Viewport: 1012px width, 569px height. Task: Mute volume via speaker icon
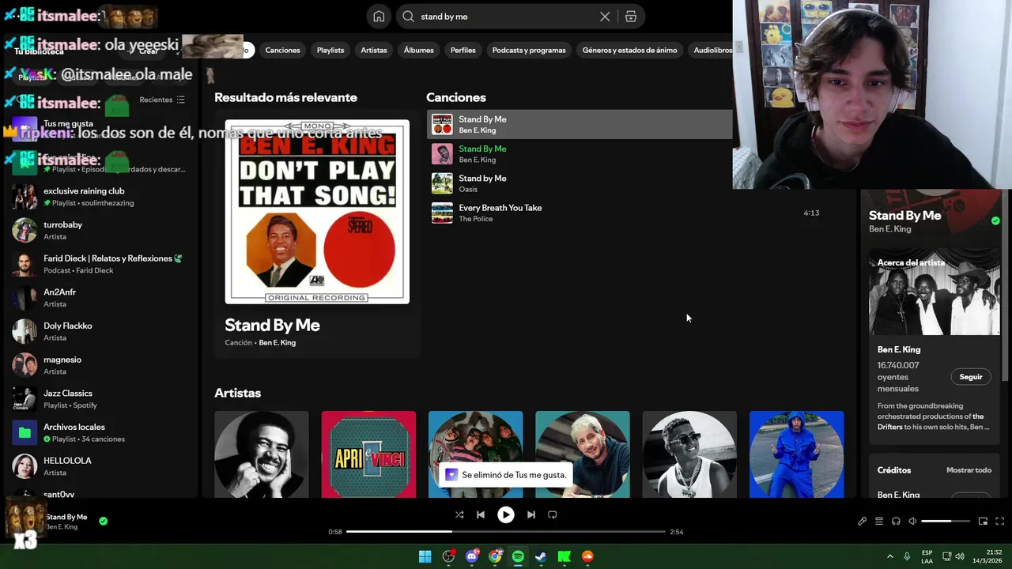point(912,522)
